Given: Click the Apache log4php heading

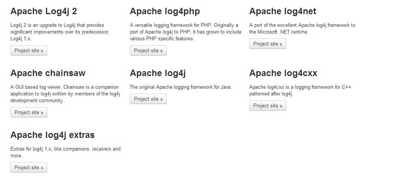Looking at the screenshot, I should tap(165, 12).
